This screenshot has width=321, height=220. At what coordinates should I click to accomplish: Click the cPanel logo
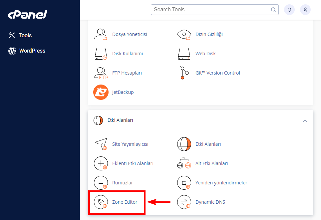[x=27, y=14]
